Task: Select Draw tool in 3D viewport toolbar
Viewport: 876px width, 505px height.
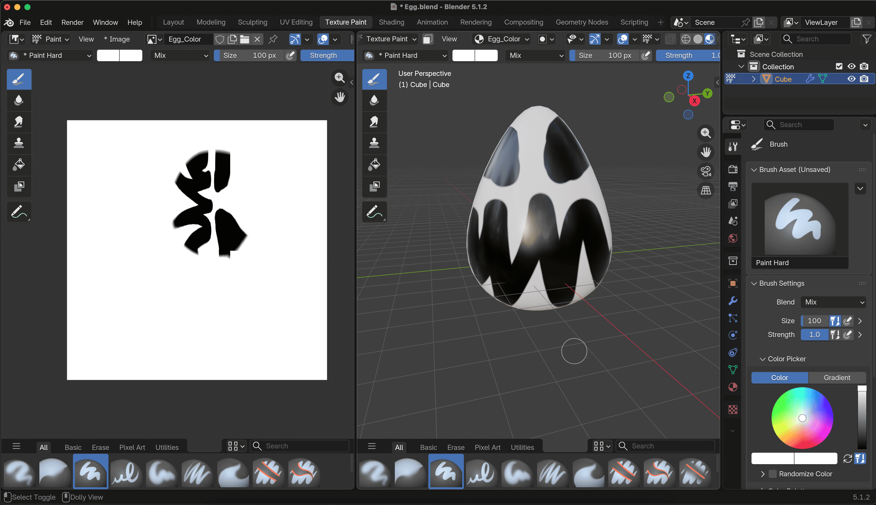Action: (374, 79)
